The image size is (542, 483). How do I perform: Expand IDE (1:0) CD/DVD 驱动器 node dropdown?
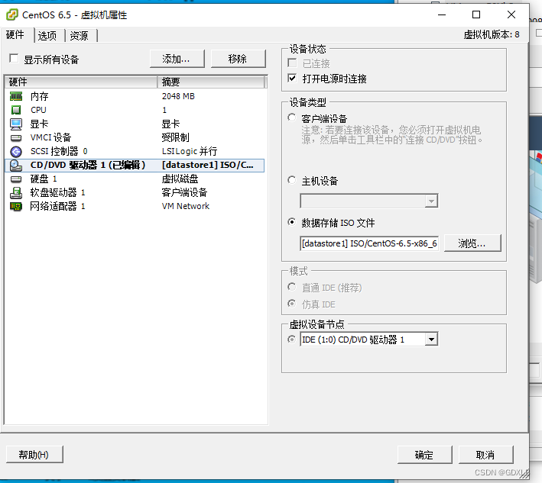click(x=431, y=340)
